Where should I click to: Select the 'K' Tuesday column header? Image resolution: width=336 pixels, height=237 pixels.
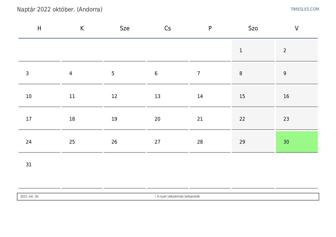tap(82, 28)
